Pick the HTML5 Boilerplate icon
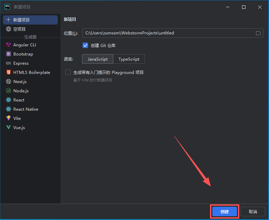Image resolution: width=269 pixels, height=220 pixels. 9,72
